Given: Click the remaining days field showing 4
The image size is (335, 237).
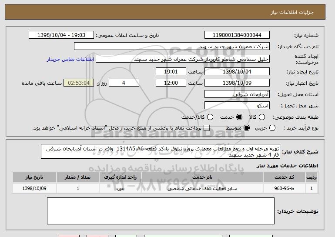Looking at the screenshot, I should click(124, 83).
